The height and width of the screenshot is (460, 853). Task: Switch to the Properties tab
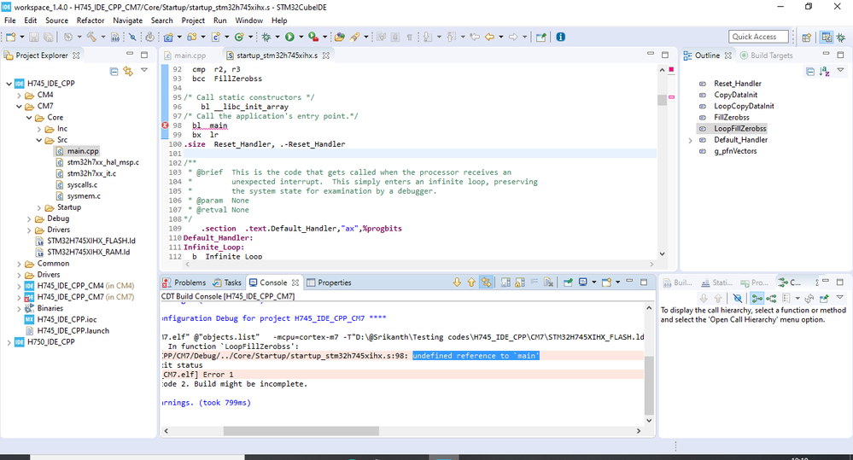point(329,282)
